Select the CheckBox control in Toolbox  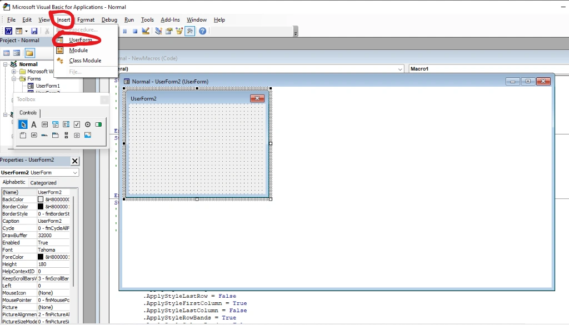coord(77,124)
